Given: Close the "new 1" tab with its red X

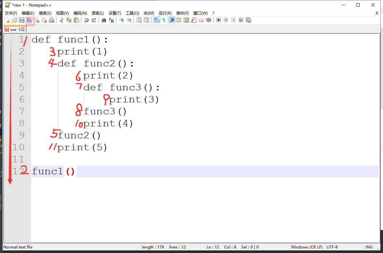Looking at the screenshot, I should point(22,29).
